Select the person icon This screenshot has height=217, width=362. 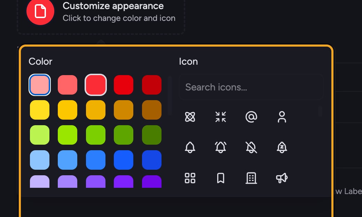(282, 117)
